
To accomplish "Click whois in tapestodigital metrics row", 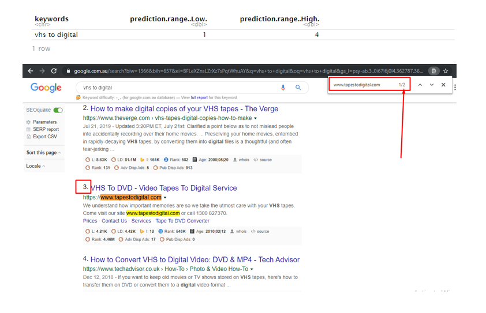I will coord(238,232).
